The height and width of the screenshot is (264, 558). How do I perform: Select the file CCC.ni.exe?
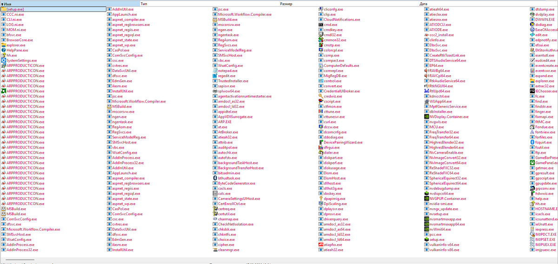15,14
